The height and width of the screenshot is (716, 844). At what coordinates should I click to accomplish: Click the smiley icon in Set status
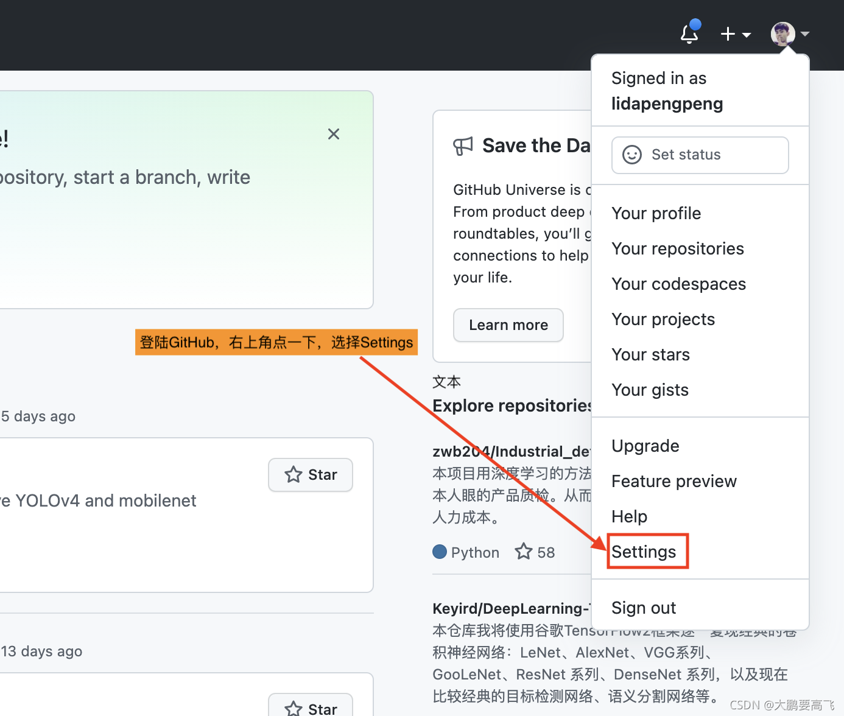click(x=632, y=155)
